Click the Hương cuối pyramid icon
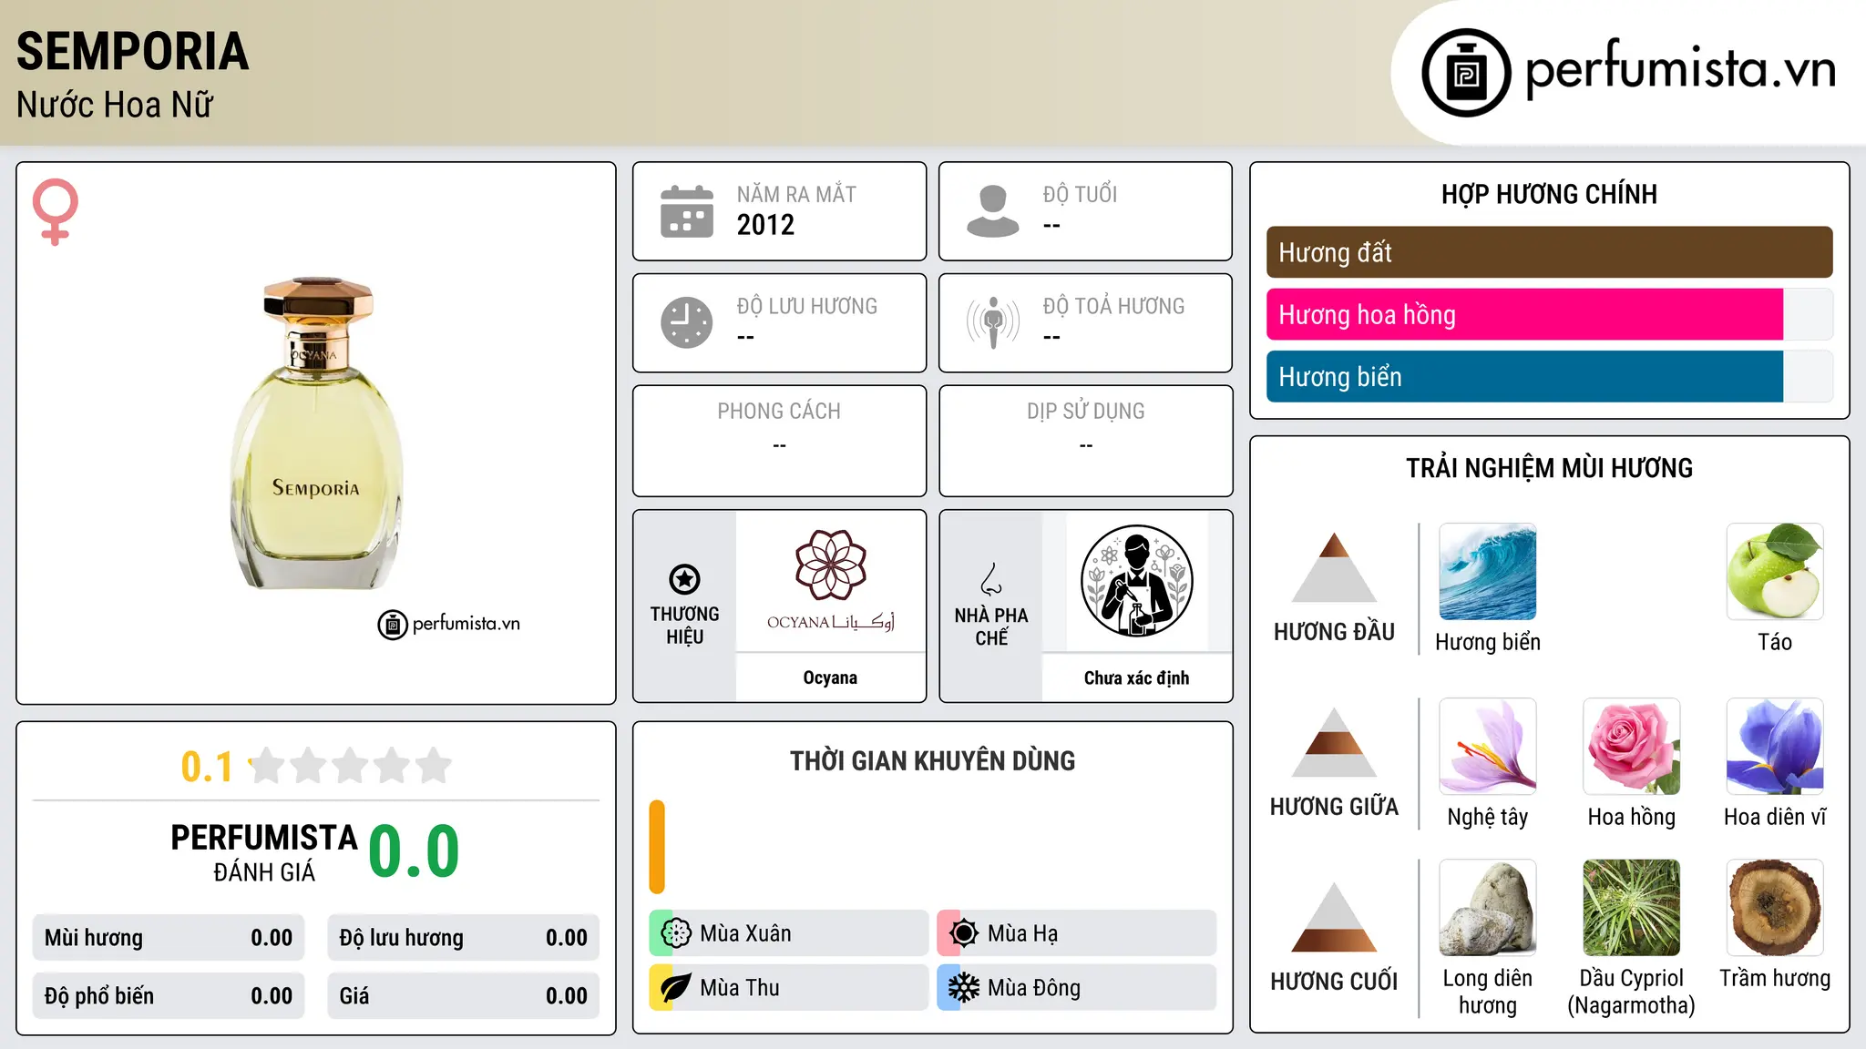The width and height of the screenshot is (1866, 1049). [1334, 917]
